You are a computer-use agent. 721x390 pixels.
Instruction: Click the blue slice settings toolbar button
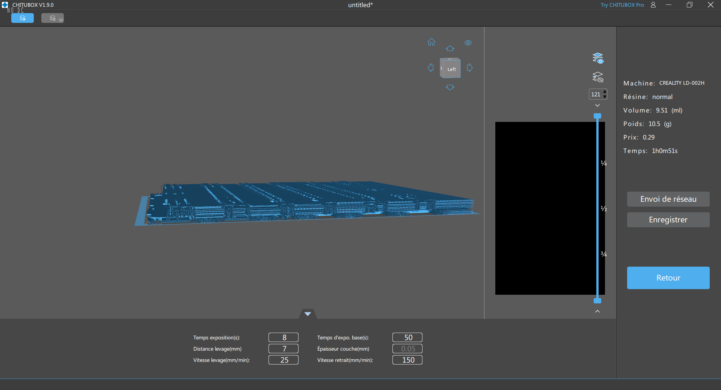click(23, 18)
